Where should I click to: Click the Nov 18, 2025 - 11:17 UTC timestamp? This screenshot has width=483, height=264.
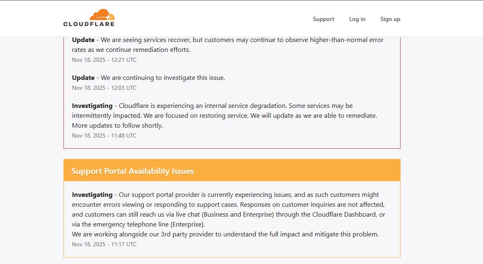click(x=104, y=244)
